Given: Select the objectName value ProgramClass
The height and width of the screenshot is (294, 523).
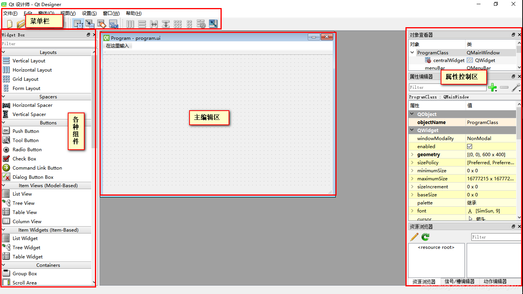Looking at the screenshot, I should [491, 122].
